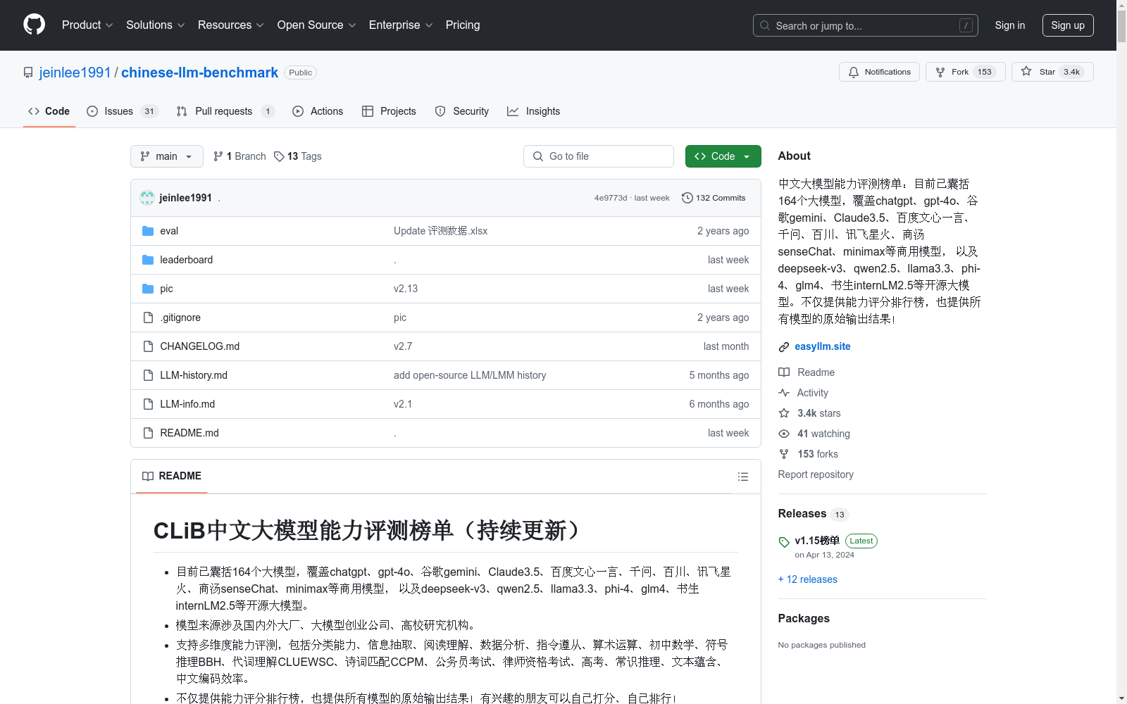1127x704 pixels.
Task: Open Packages section heading
Action: tap(804, 618)
